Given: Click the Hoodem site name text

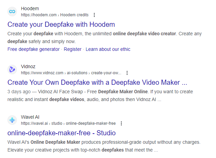Looking at the screenshot, I should point(30,8).
